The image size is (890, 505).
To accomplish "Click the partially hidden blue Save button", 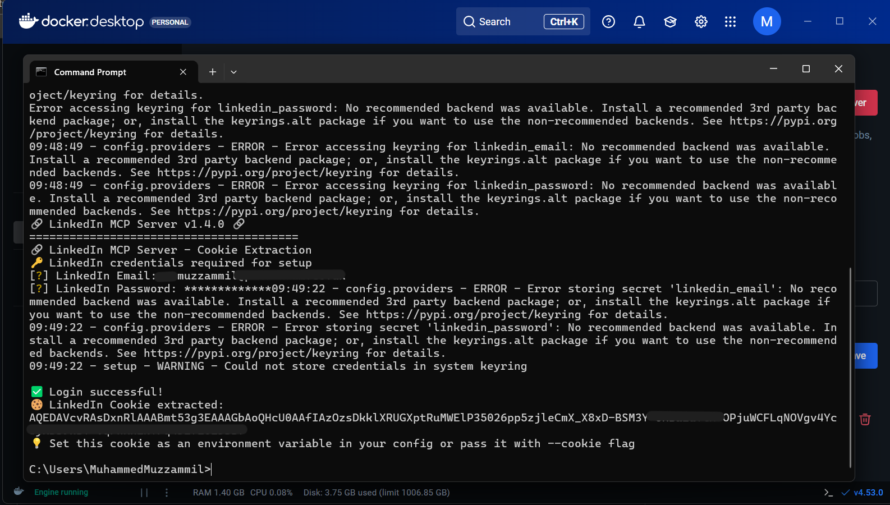I will click(866, 356).
